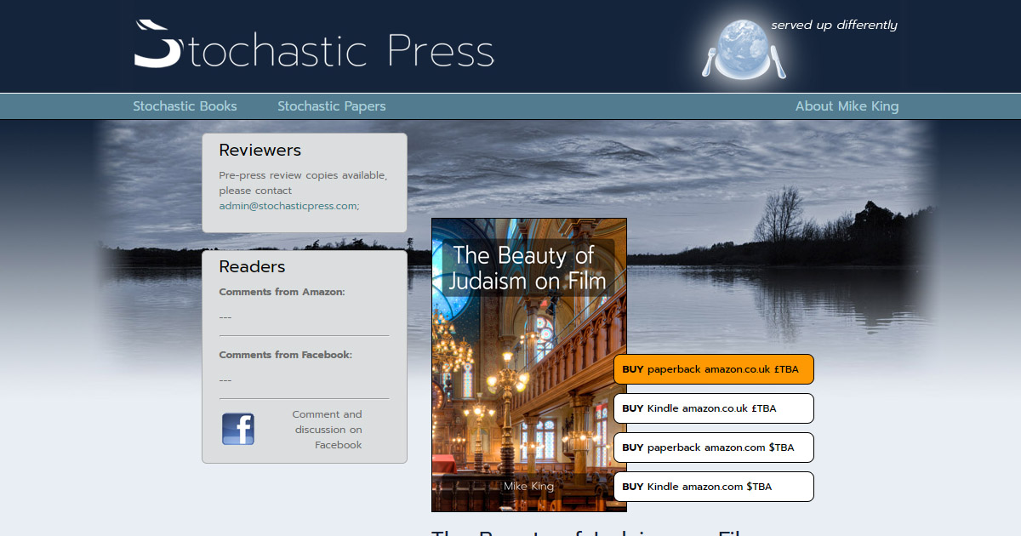The image size is (1021, 536).
Task: Buy paperback on amazon.co.uk
Action: coord(713,369)
